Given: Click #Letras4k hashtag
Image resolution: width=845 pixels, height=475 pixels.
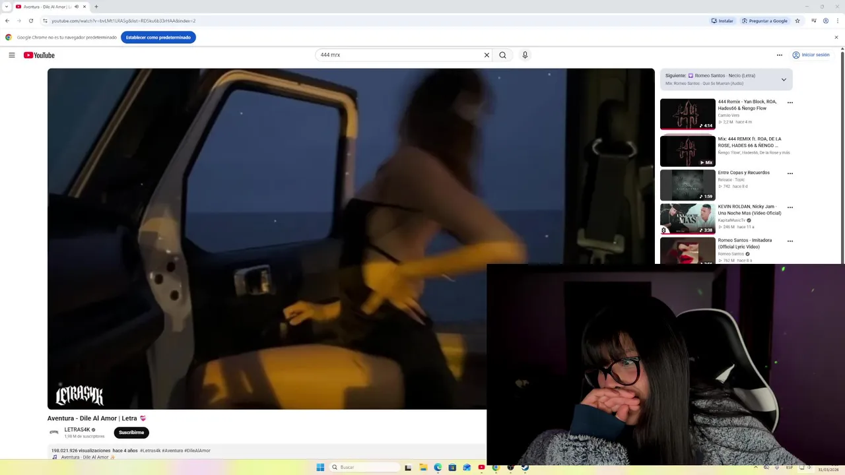Looking at the screenshot, I should coord(151,451).
